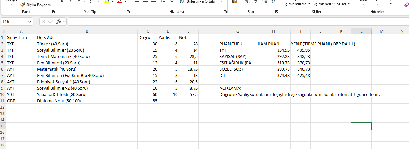The width and height of the screenshot is (409, 149).
Task: Click the purple eraser clear icon
Action: coord(406,5)
